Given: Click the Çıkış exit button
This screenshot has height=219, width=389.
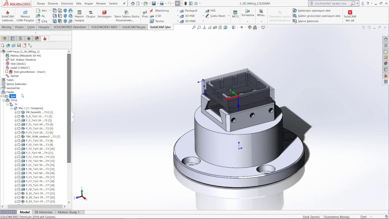Looking at the screenshot, I should point(42,21).
